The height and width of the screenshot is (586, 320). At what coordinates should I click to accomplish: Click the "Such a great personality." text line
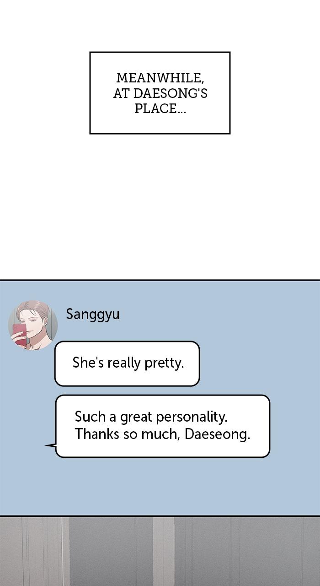coord(151,417)
